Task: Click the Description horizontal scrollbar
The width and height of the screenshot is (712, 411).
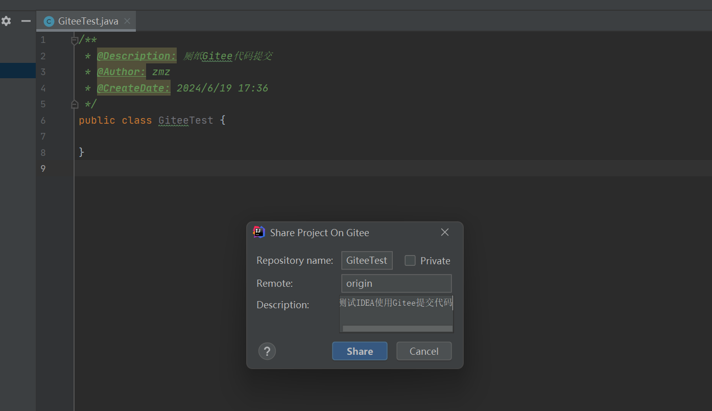Action: [x=397, y=329]
